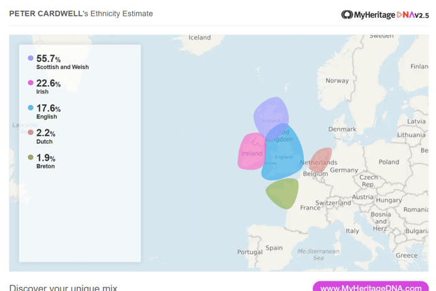Select the 2.2% Dutch entry
Screen dimensions: 436x291
(x=42, y=136)
